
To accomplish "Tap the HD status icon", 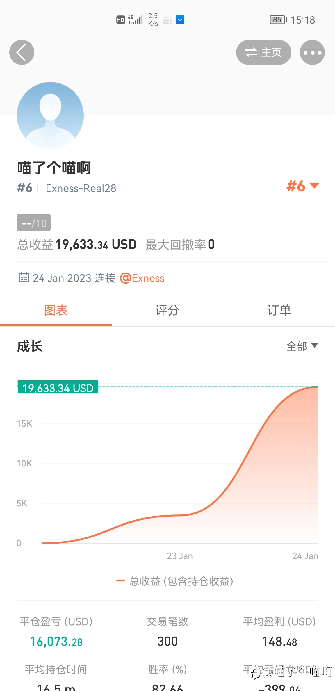I will 120,20.
